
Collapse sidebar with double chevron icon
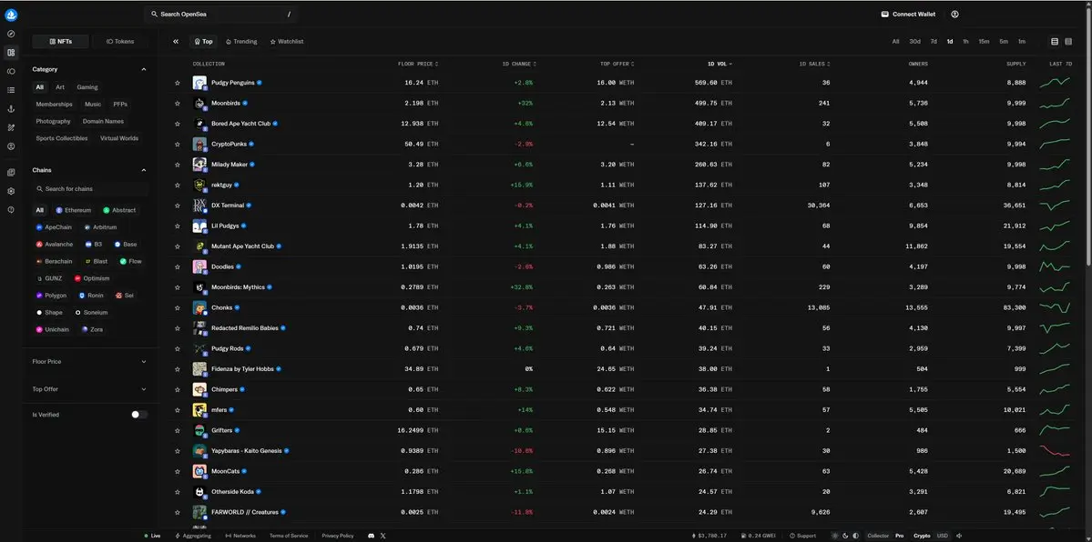point(176,42)
